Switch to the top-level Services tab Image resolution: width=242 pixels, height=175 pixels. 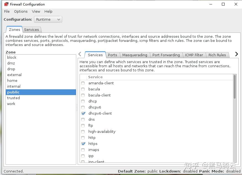31,29
